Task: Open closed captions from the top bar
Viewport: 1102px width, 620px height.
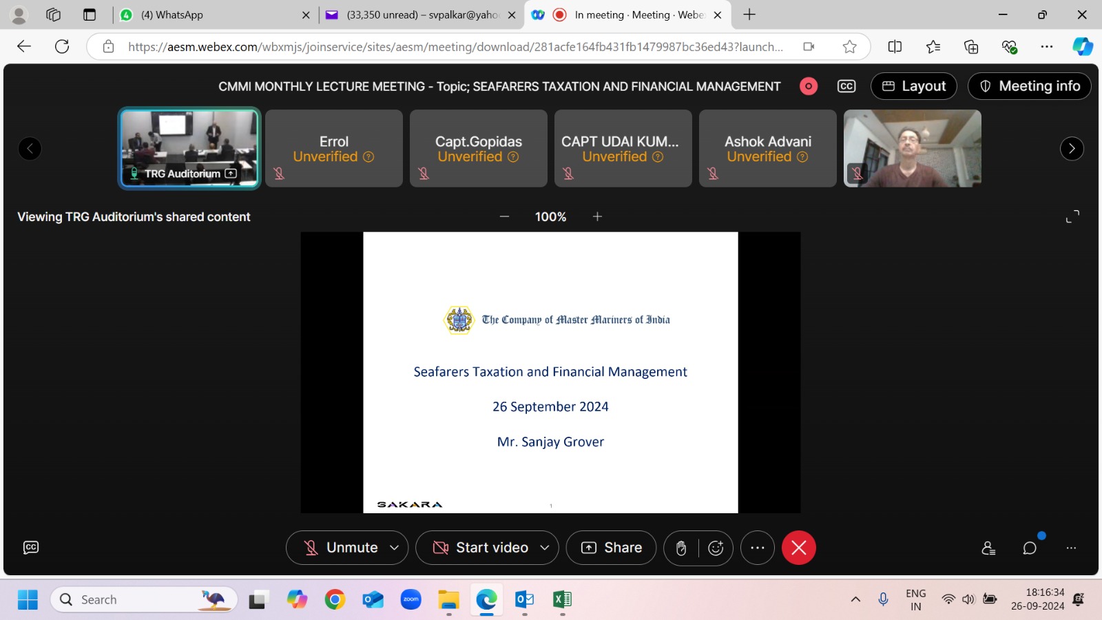Action: click(x=846, y=86)
